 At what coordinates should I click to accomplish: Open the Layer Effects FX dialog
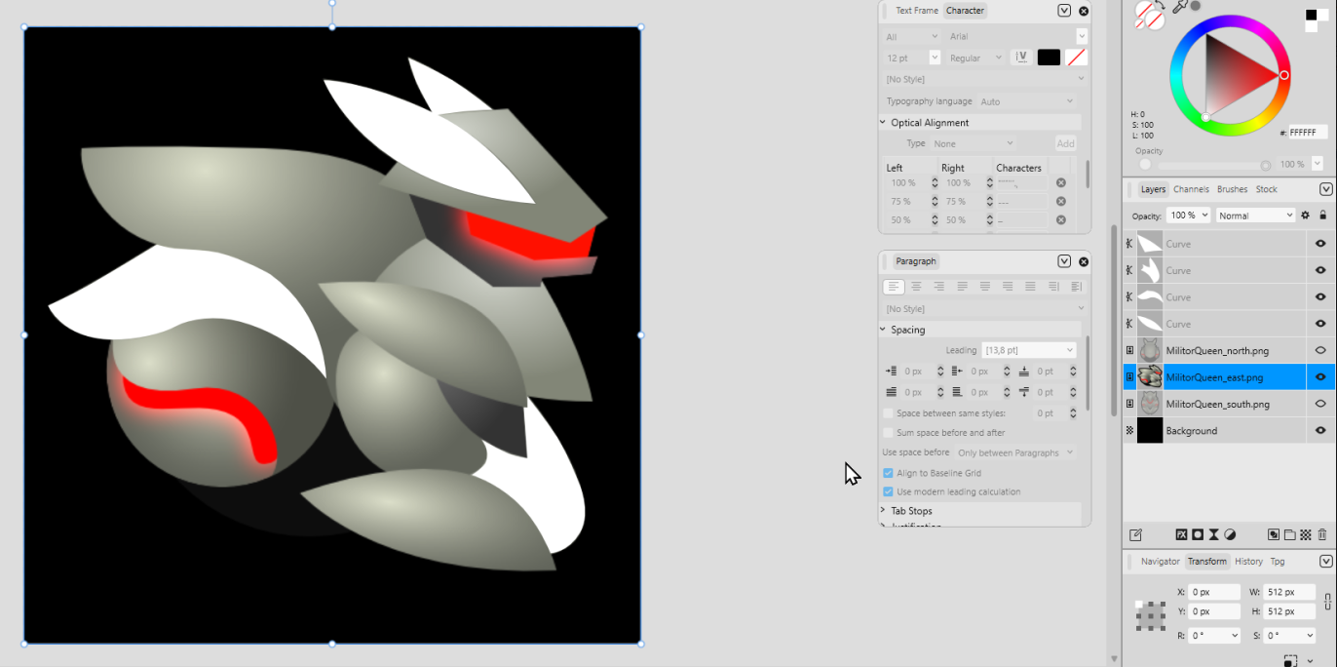click(1181, 534)
